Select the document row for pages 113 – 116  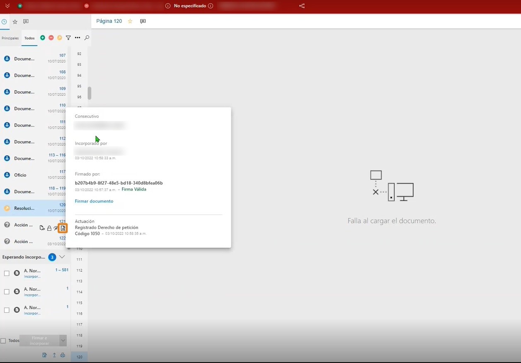(x=33, y=158)
